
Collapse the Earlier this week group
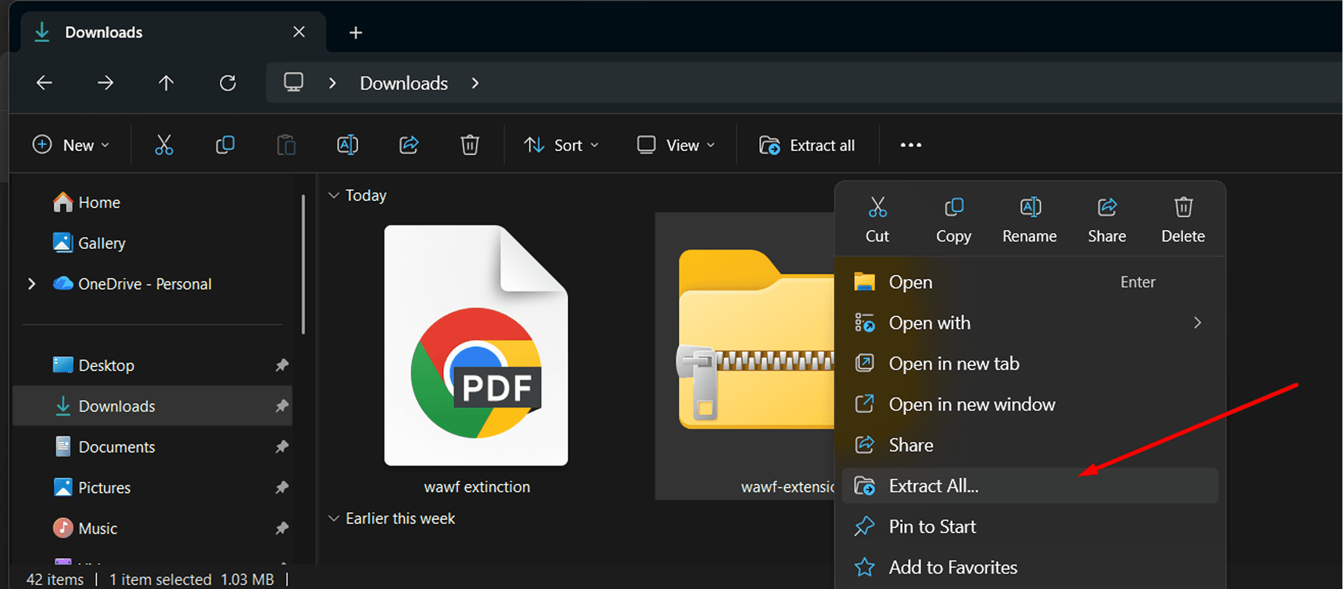334,519
